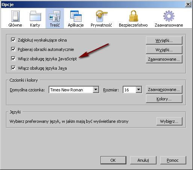Uncheck Zablokuj wyskakujące okna checkbox
Image resolution: width=193 pixels, height=170 pixels.
(13, 40)
